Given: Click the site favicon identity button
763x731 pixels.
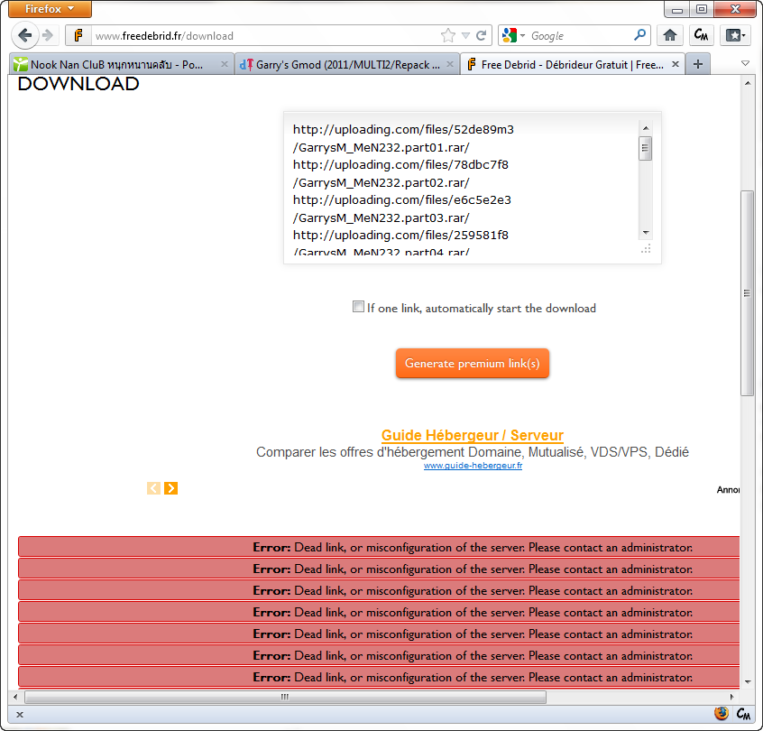Looking at the screenshot, I should (x=78, y=35).
